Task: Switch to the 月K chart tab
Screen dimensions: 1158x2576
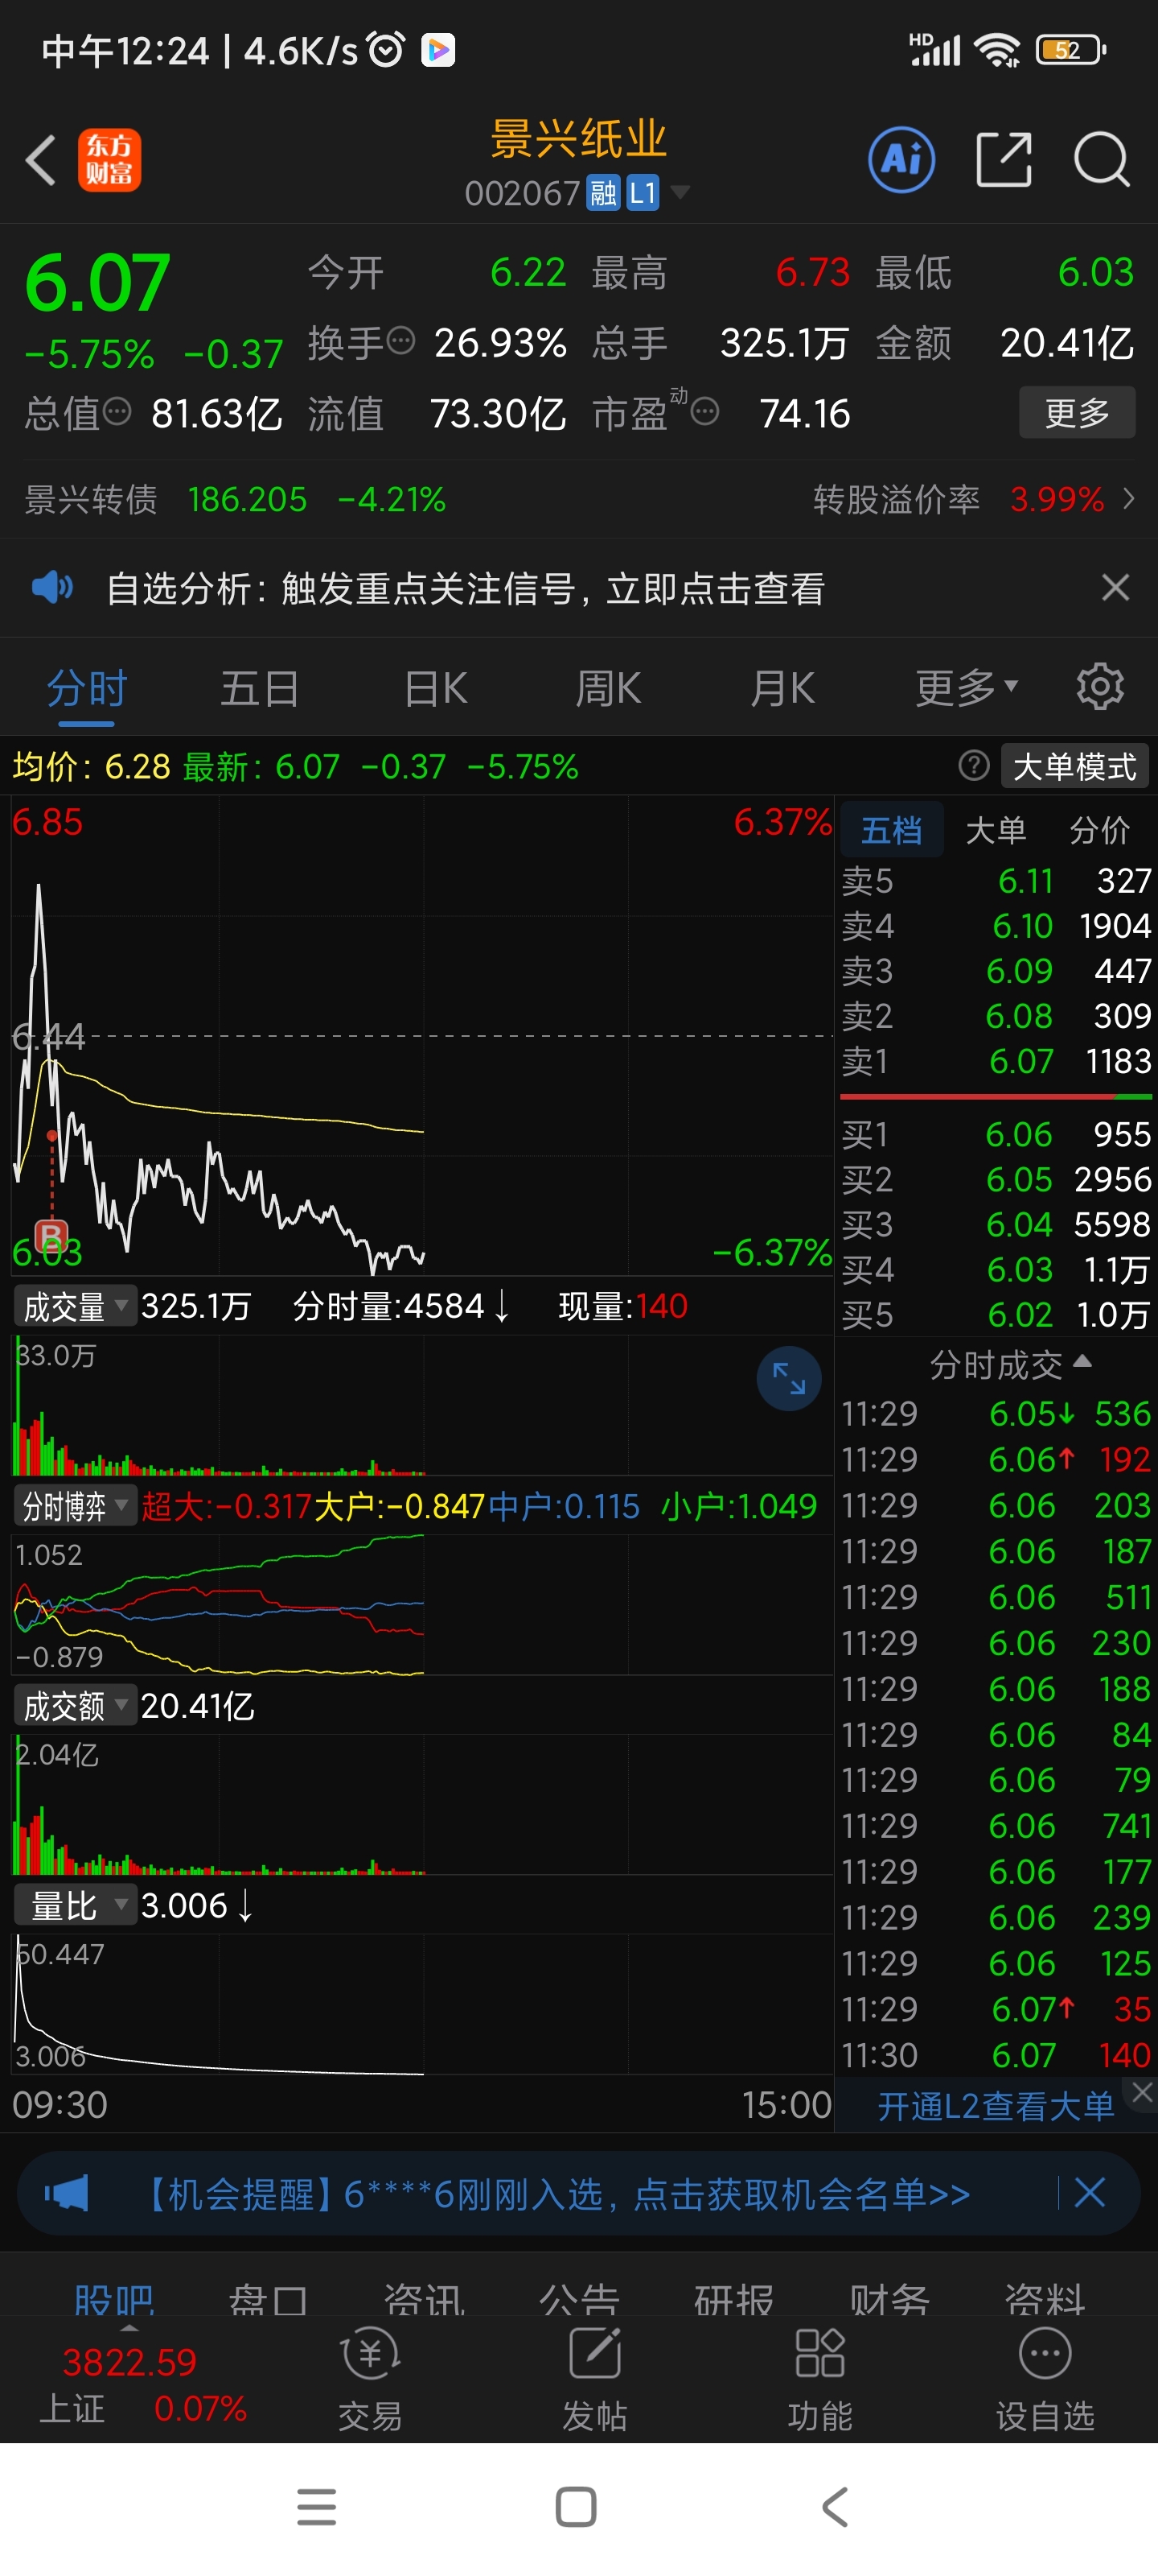Action: [x=782, y=688]
